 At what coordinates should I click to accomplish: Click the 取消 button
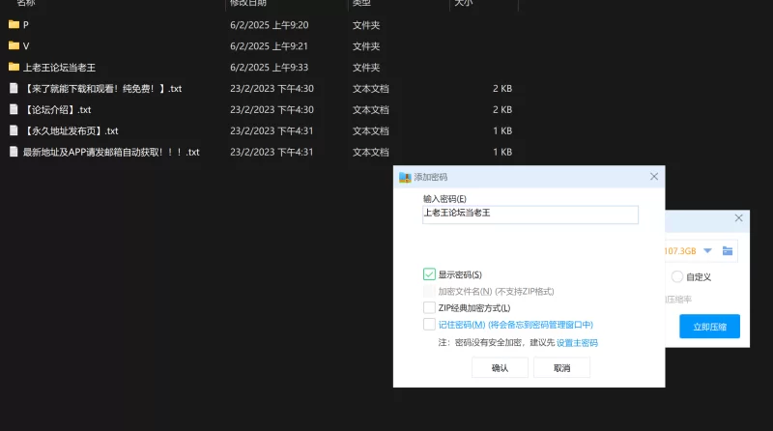click(561, 368)
